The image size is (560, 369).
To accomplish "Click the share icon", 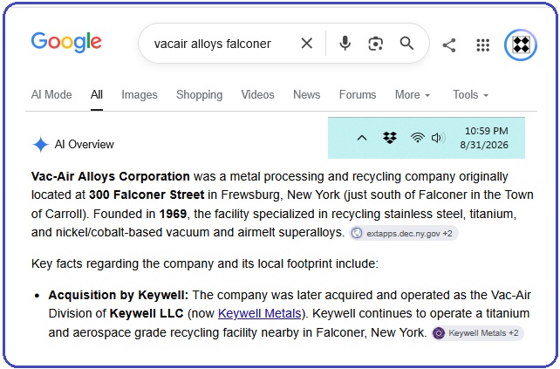I will point(449,45).
